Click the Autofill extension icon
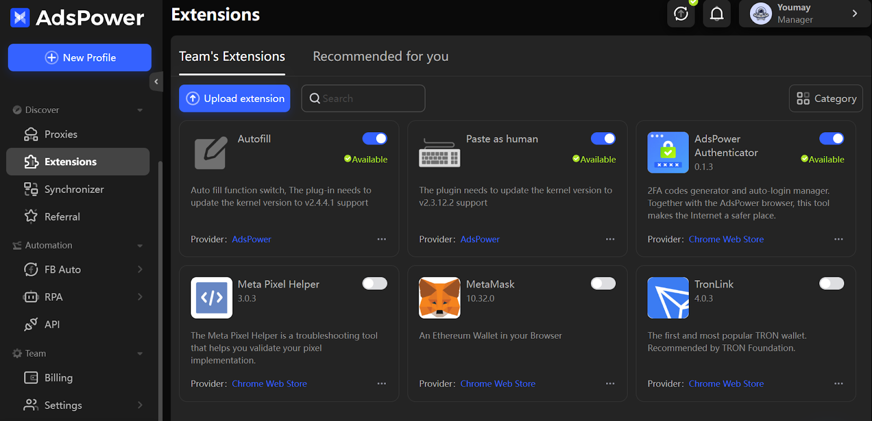Screen dimensions: 872x421 pos(210,153)
